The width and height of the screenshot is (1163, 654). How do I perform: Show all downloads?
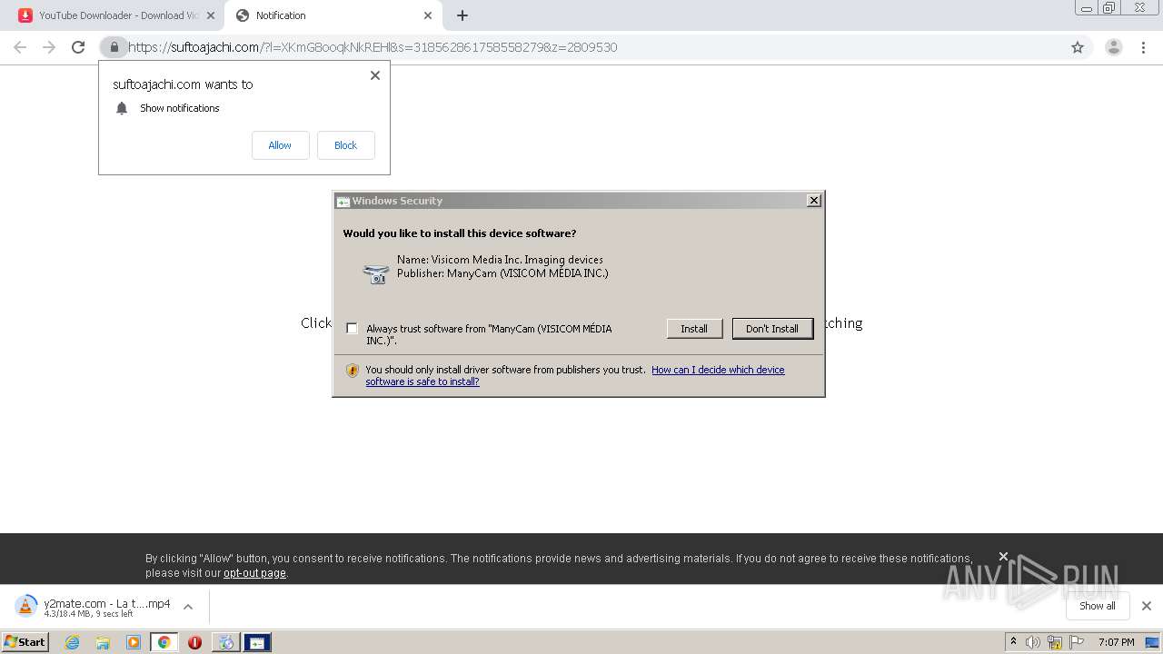click(1097, 606)
